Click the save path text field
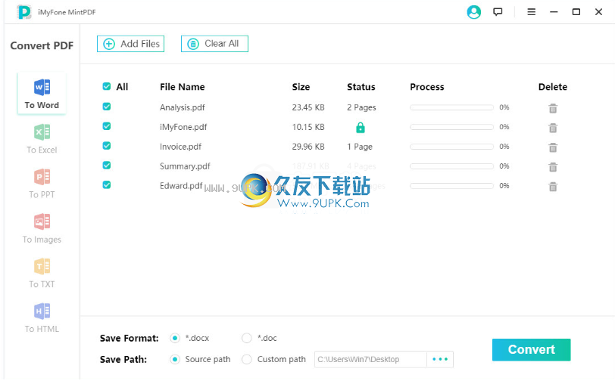615x381 pixels. (370, 359)
